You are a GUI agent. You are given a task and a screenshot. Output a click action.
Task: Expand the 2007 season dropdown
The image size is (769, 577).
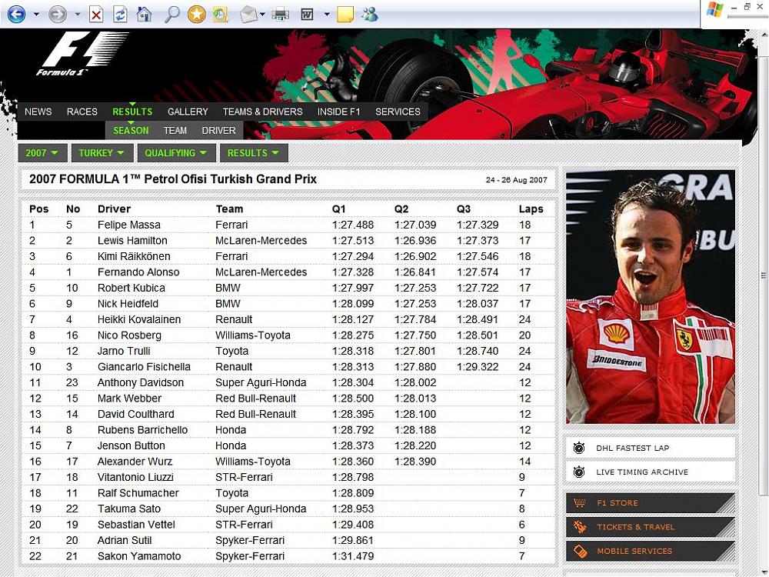click(x=43, y=153)
